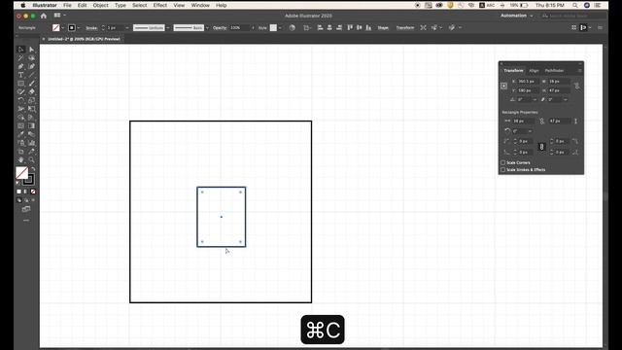Enable Scale Strokes & Effects checkbox

point(503,170)
